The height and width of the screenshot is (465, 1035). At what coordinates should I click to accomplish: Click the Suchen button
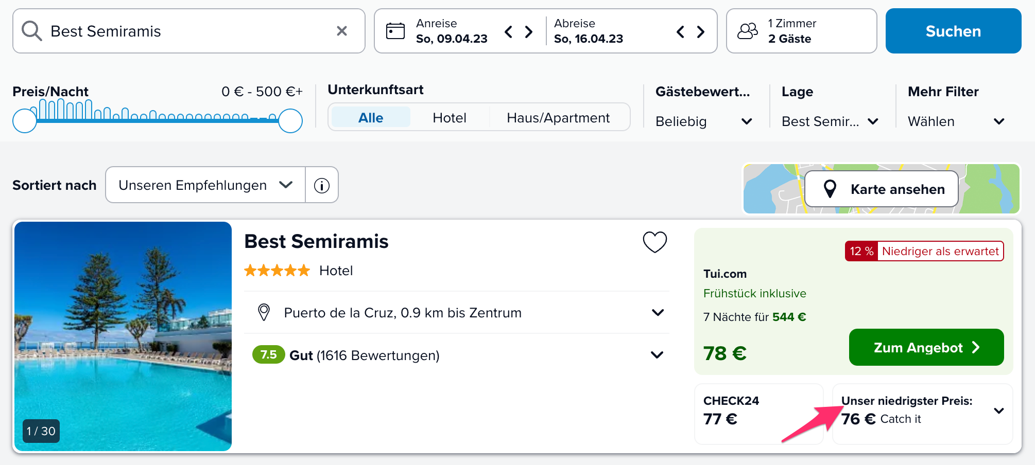coord(953,31)
